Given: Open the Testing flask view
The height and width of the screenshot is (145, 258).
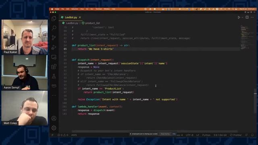Looking at the screenshot, I should [x=54, y=76].
